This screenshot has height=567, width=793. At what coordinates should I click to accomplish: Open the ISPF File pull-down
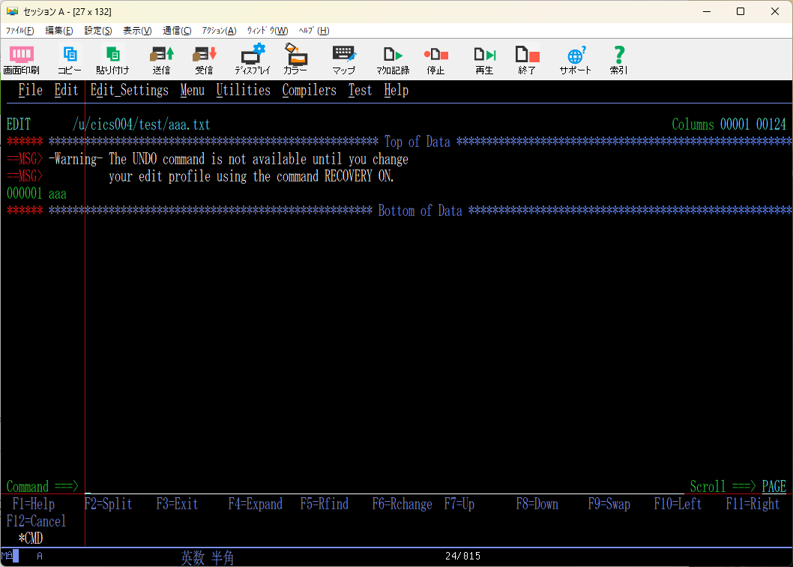[30, 91]
